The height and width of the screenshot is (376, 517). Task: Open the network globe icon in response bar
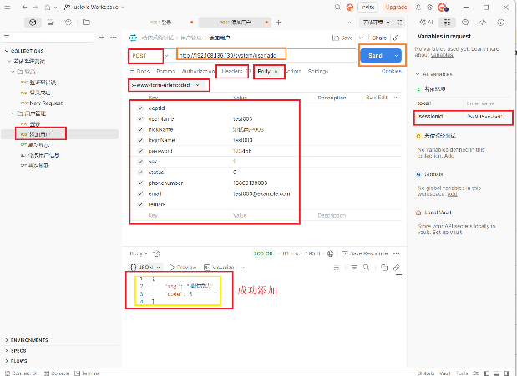[x=331, y=253]
